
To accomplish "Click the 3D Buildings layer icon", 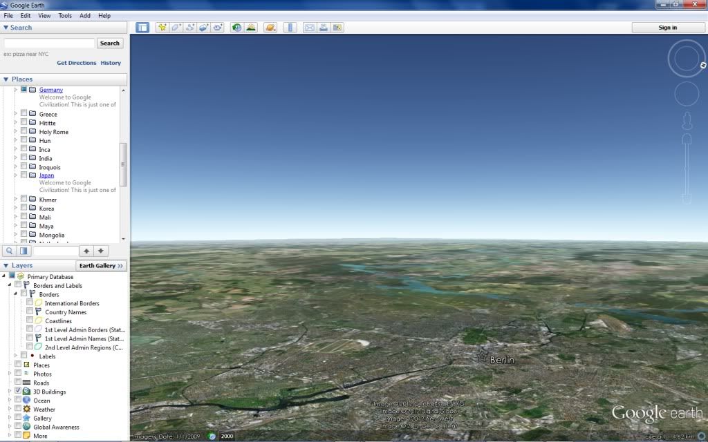I will pyautogui.click(x=27, y=392).
